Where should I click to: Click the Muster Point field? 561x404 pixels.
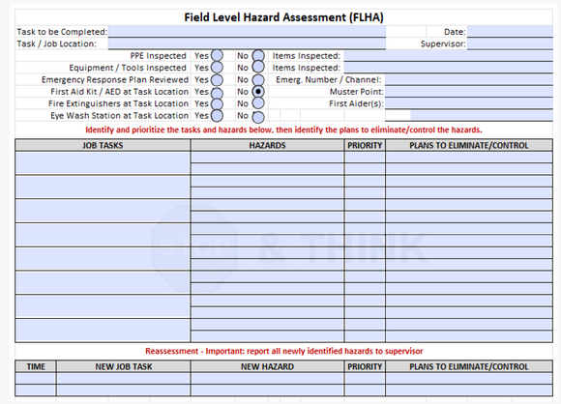pos(469,91)
